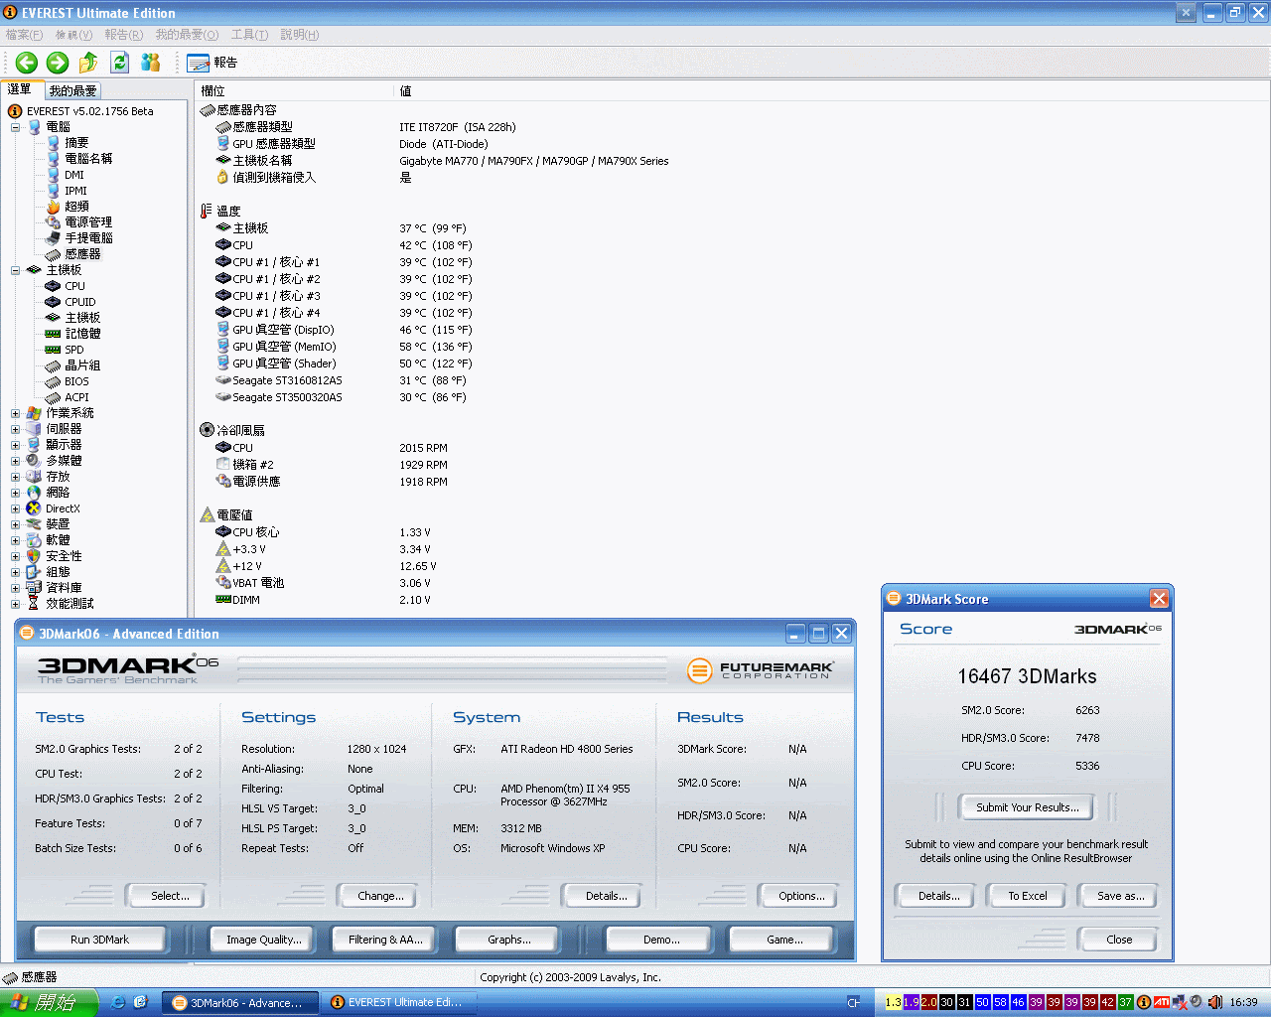Click the green Back arrow toolbar icon

coord(27,63)
